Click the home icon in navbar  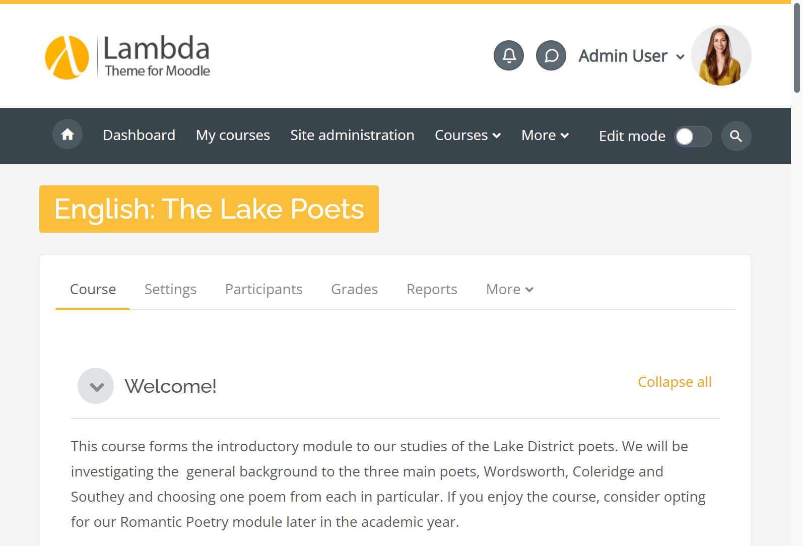68,134
